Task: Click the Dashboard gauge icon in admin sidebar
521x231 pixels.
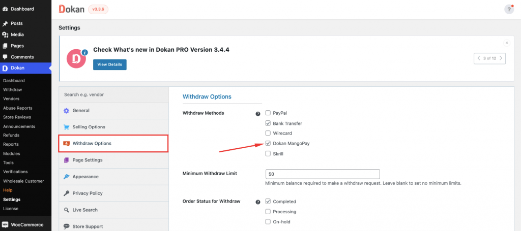Action: [x=5, y=9]
